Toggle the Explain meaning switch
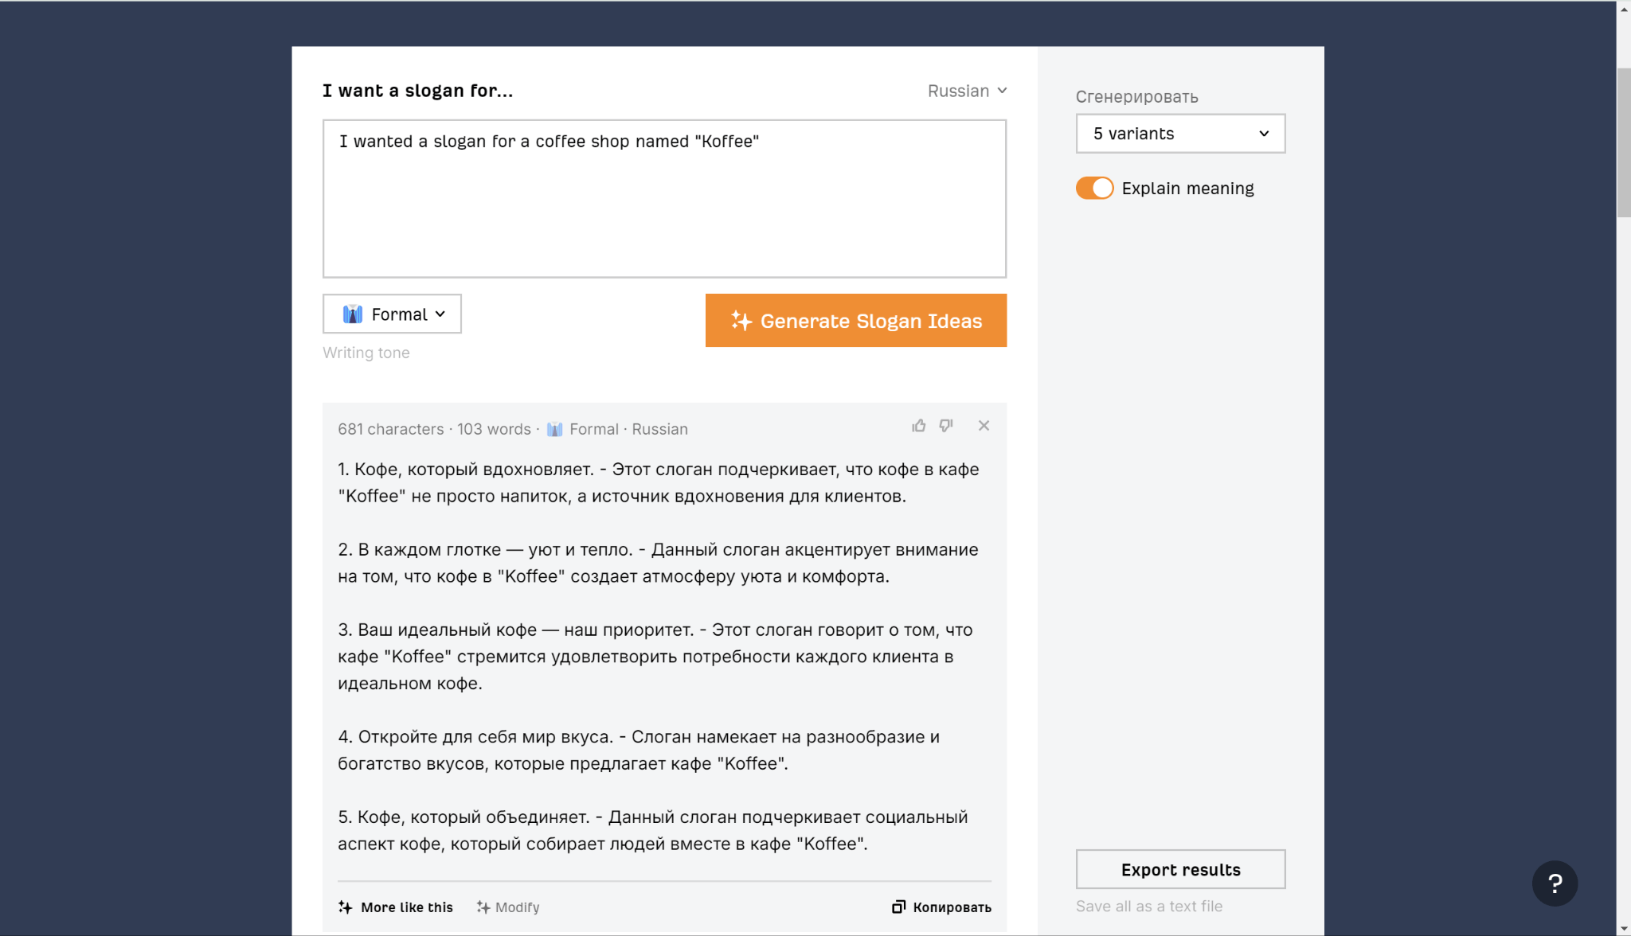This screenshot has height=936, width=1631. pyautogui.click(x=1094, y=189)
